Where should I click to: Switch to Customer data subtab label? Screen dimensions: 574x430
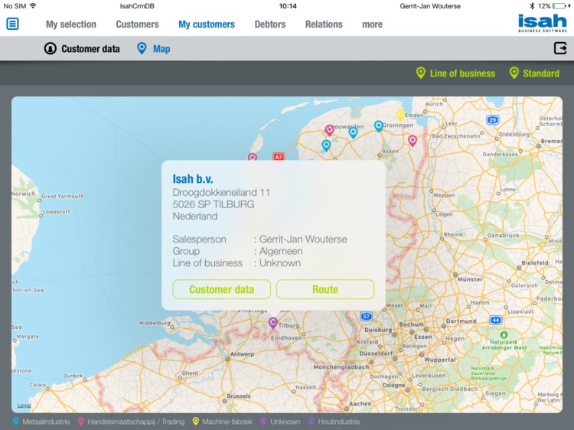point(90,49)
